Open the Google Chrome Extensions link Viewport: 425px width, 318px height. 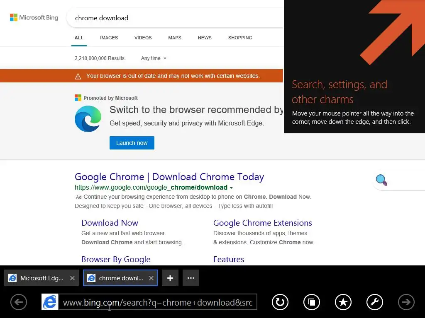(x=263, y=223)
